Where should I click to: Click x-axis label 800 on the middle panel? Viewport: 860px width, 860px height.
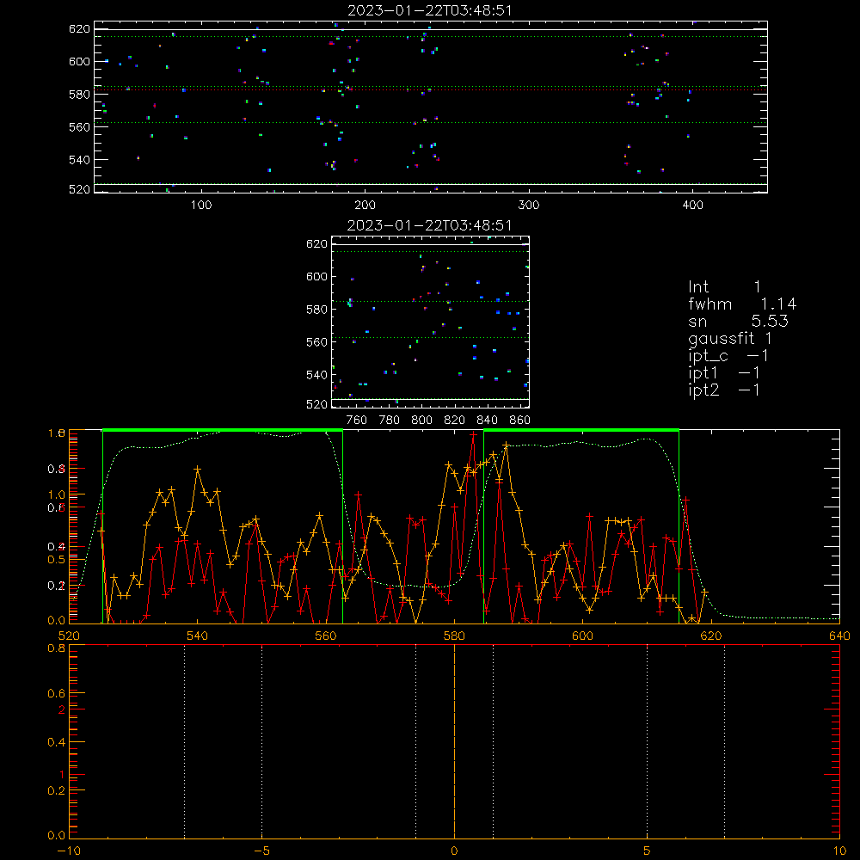pos(421,421)
